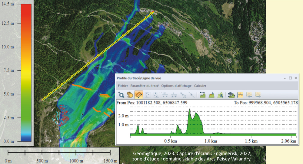This screenshot has height=164, width=303.
Task: Go to next profile with right arrow icon
Action: (258, 95)
